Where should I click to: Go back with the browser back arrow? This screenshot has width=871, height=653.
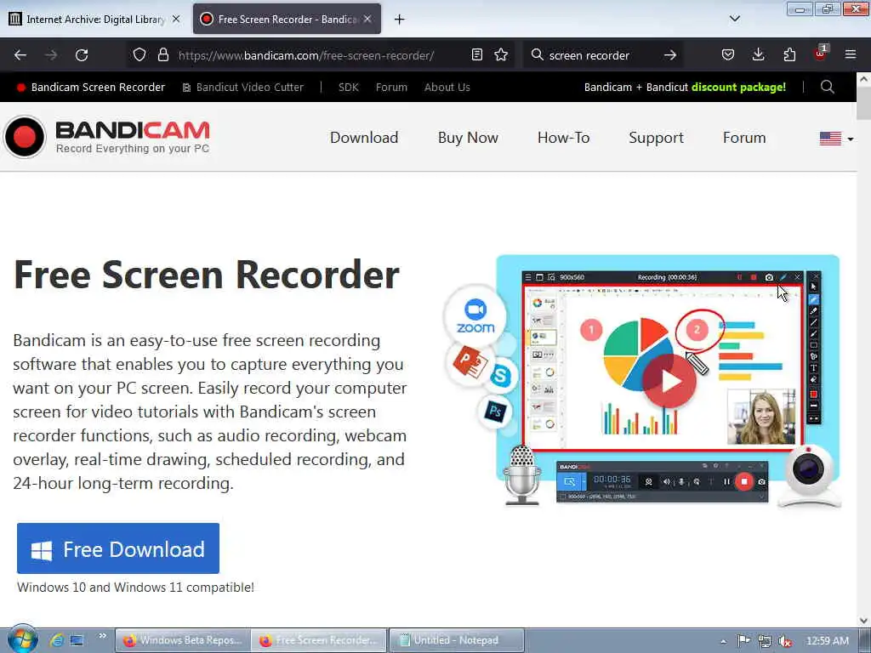pyautogui.click(x=20, y=55)
